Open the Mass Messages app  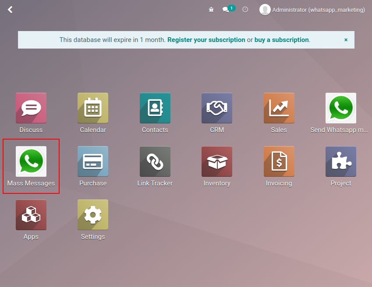[31, 161]
